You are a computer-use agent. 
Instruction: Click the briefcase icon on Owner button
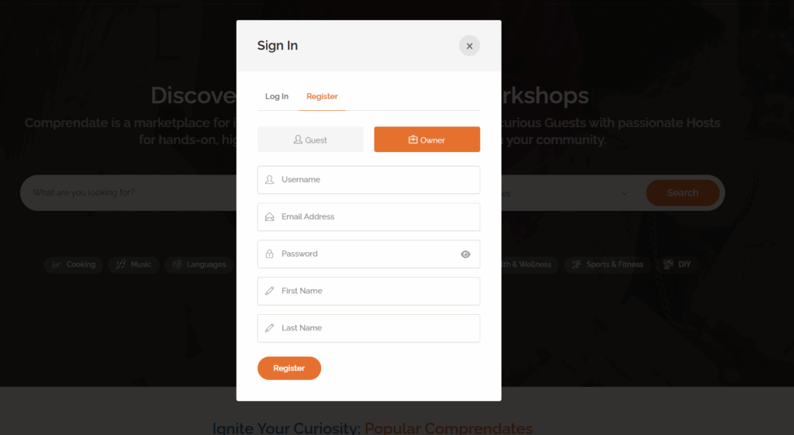[413, 140]
